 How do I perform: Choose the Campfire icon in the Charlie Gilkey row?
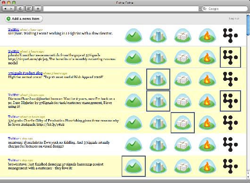[207, 123]
